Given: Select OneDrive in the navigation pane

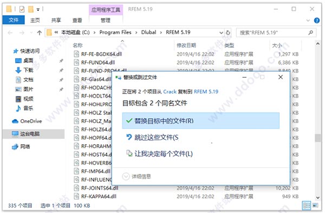Looking at the screenshot, I should 31,121.
